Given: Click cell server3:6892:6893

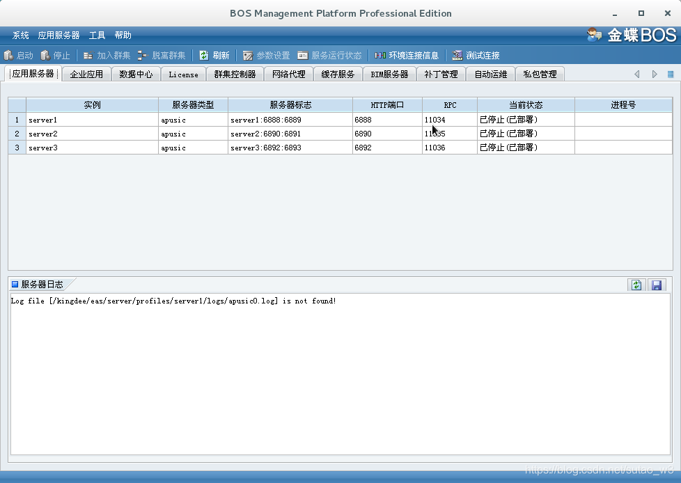Looking at the screenshot, I should pyautogui.click(x=290, y=148).
